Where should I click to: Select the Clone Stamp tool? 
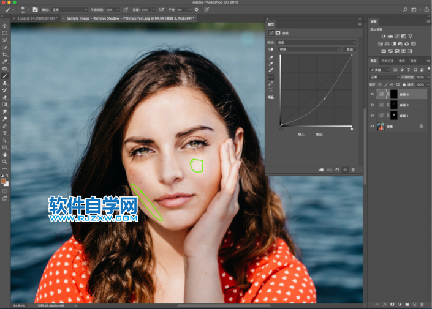click(5, 83)
